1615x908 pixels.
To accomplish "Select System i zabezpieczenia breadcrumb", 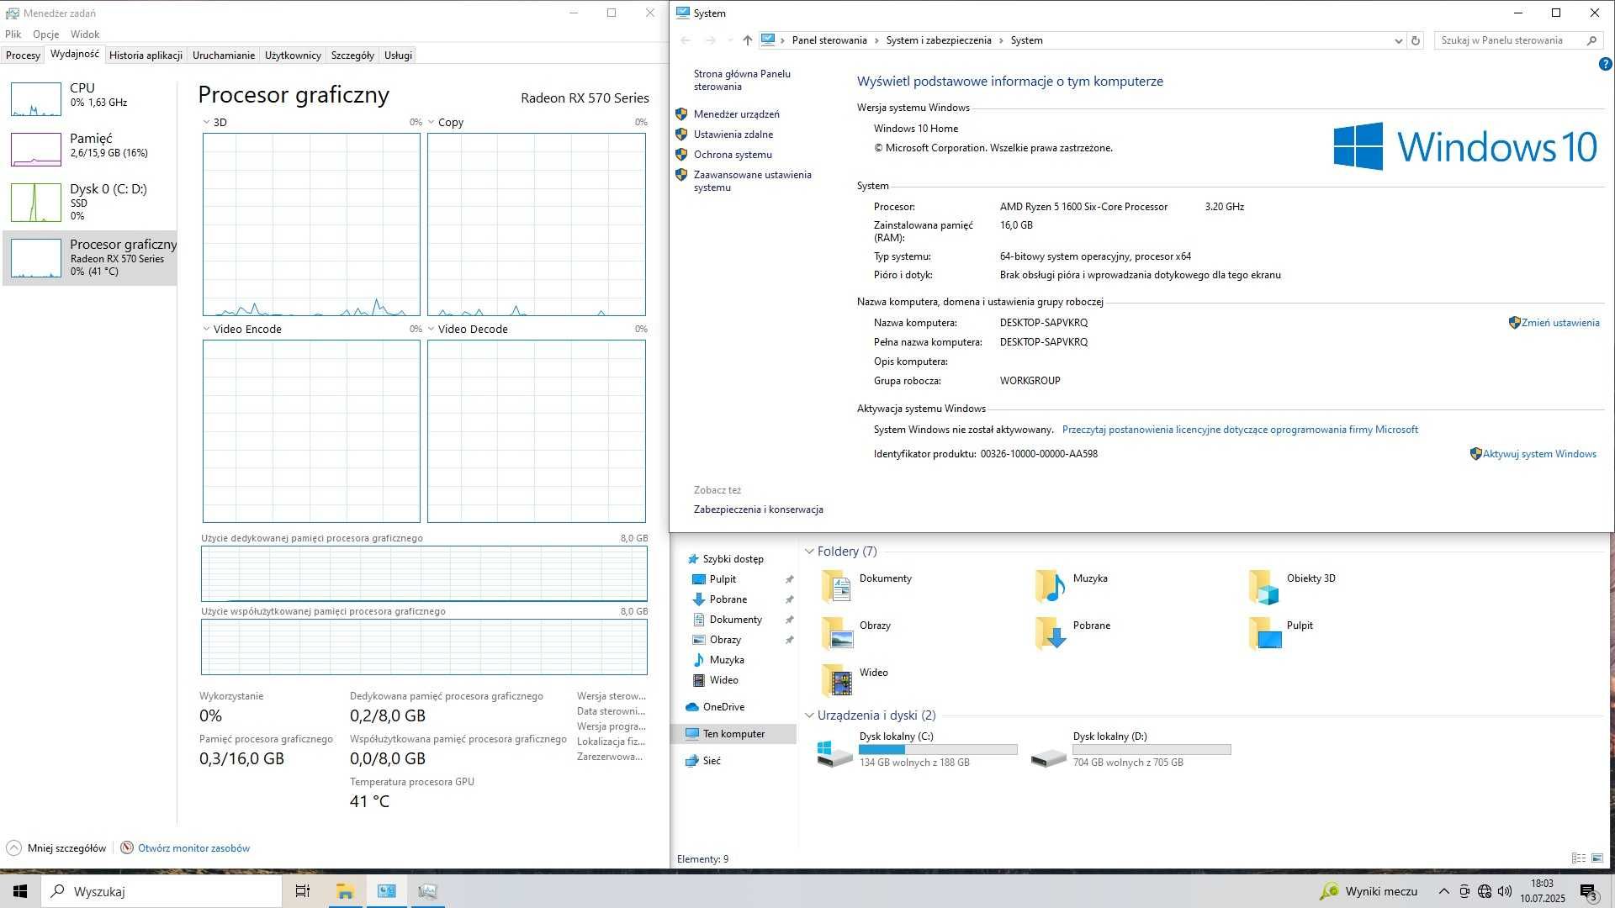I will tap(938, 40).
